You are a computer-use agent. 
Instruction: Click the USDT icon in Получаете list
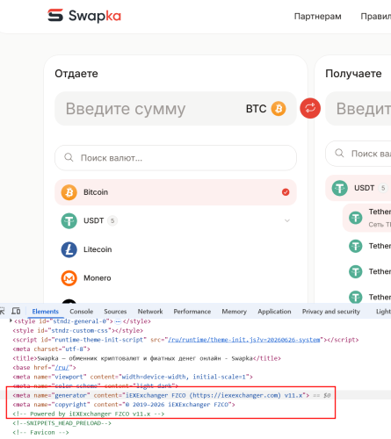[340, 188]
